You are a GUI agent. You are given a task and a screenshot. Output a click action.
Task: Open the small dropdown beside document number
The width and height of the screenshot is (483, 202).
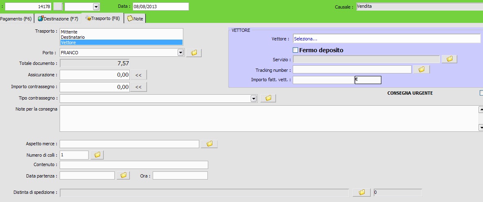pyautogui.click(x=96, y=7)
